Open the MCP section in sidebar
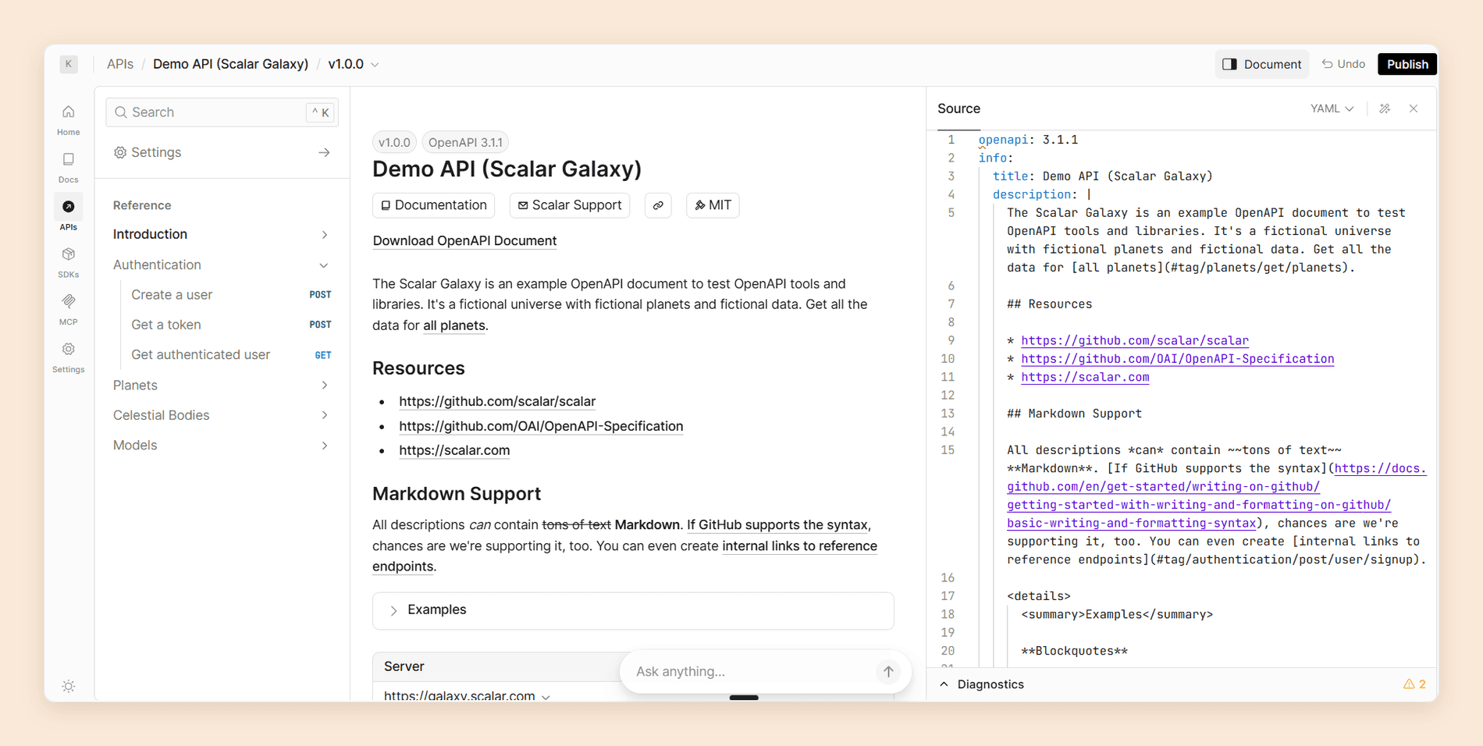The width and height of the screenshot is (1483, 746). [x=69, y=310]
